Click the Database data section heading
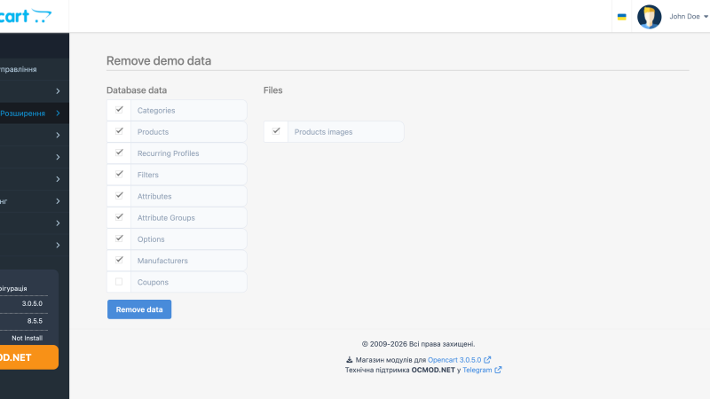 (x=137, y=90)
